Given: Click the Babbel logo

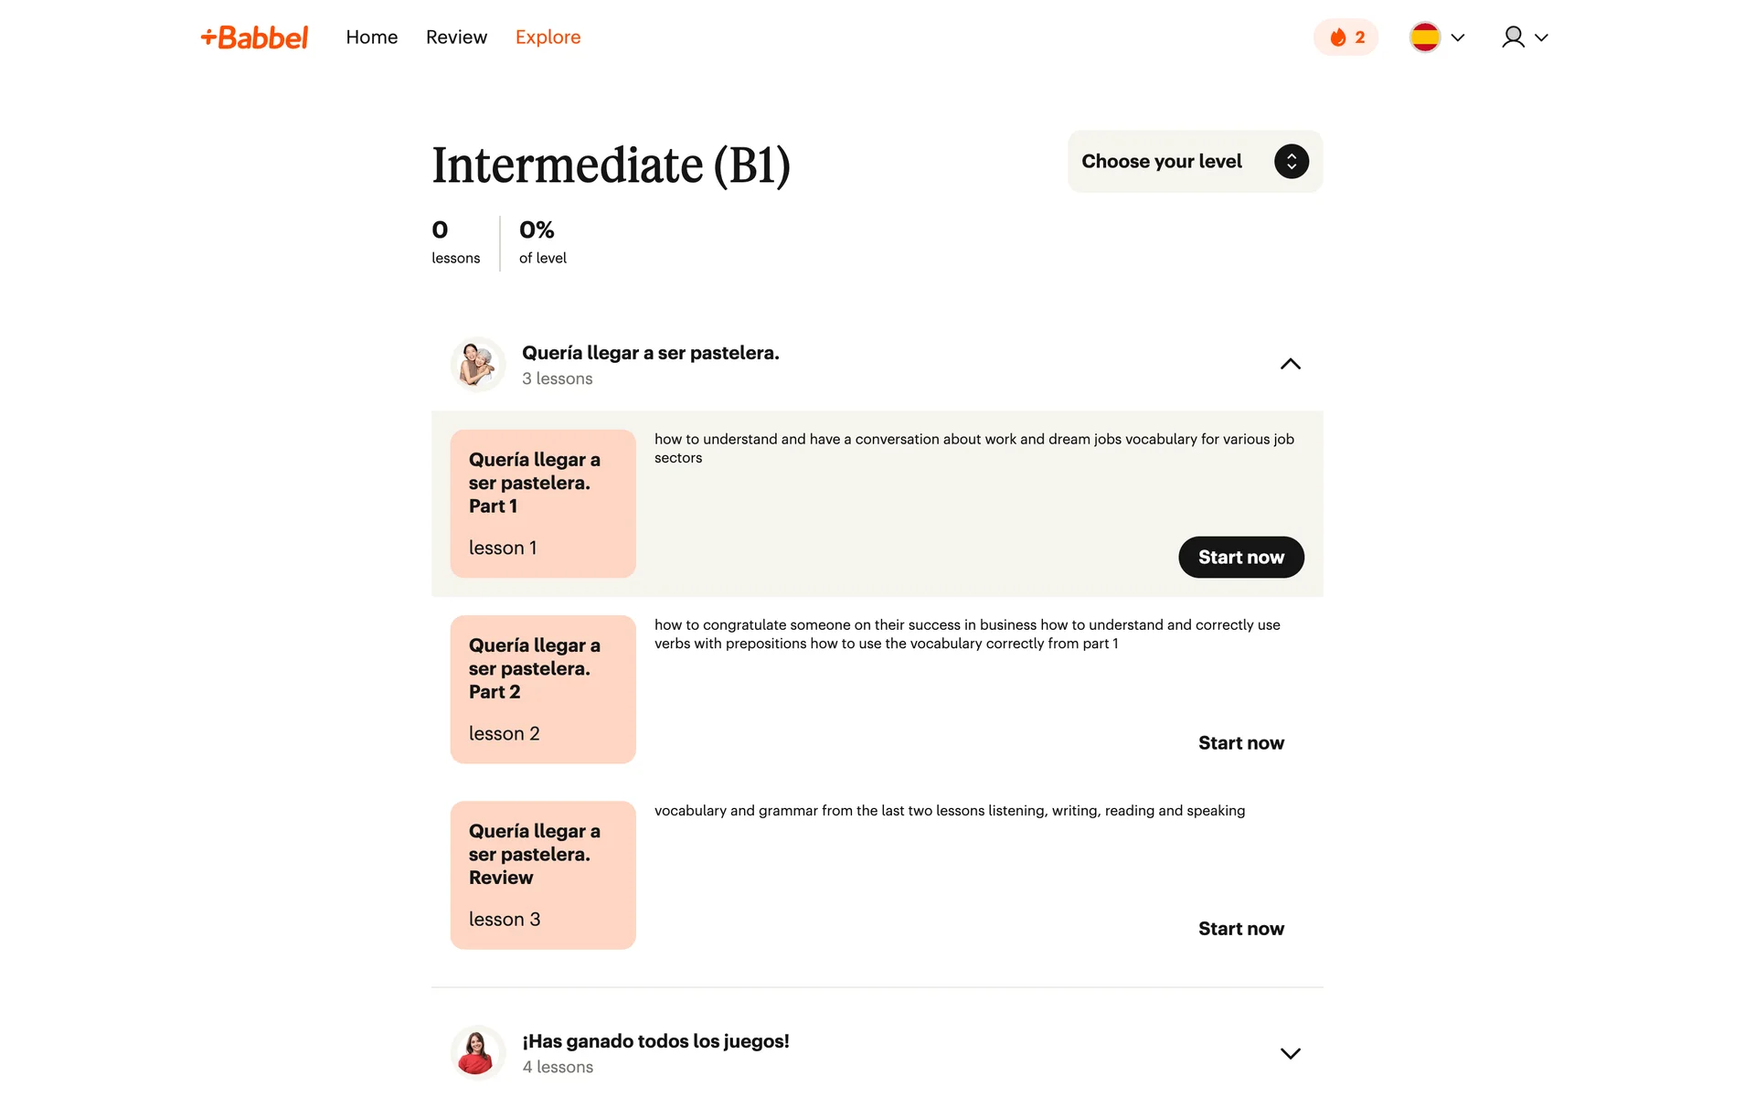Looking at the screenshot, I should (255, 37).
